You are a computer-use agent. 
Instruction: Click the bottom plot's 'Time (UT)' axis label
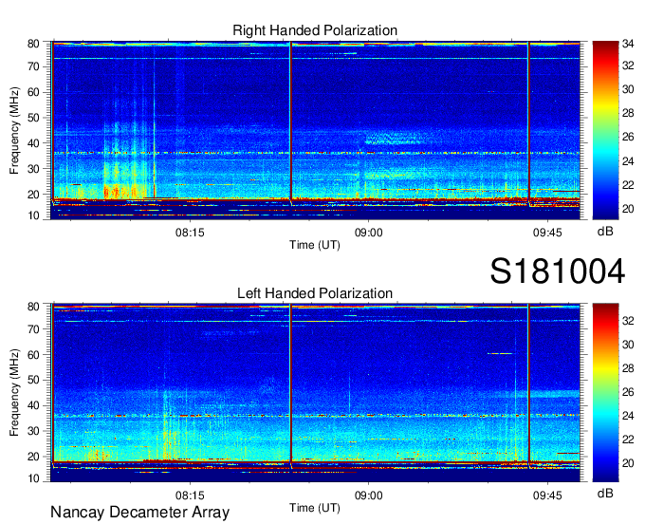point(315,508)
